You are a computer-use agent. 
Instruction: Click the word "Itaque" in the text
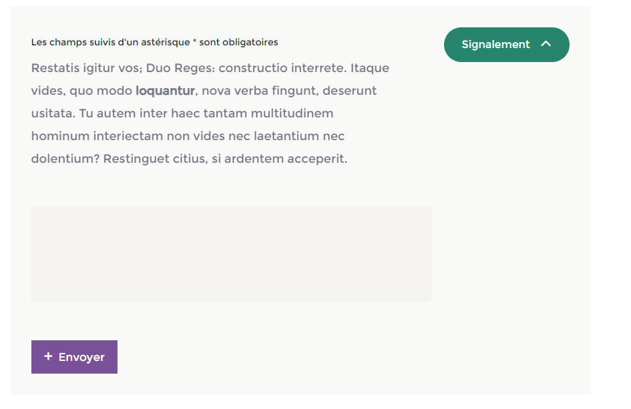(x=369, y=68)
